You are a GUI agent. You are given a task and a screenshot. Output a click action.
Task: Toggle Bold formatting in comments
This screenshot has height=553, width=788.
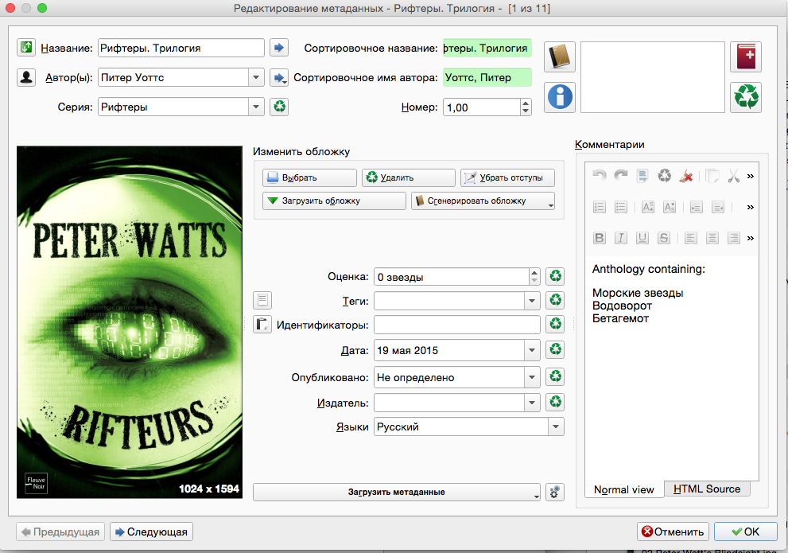point(599,238)
